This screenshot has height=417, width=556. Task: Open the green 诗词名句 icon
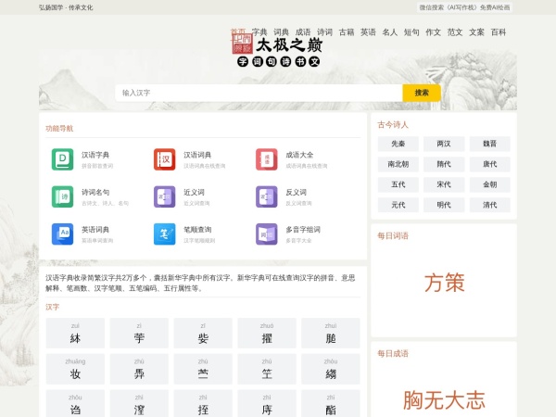[x=62, y=196]
